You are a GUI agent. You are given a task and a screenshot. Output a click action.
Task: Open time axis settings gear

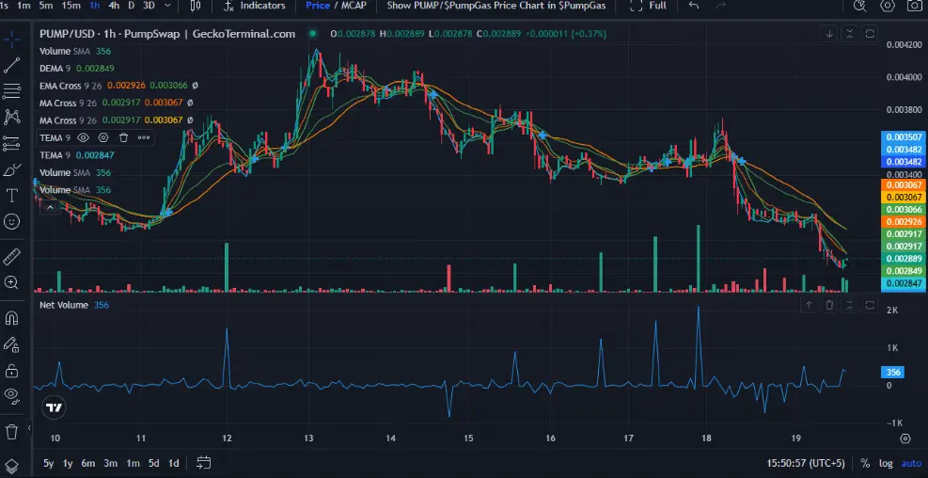pyautogui.click(x=904, y=438)
